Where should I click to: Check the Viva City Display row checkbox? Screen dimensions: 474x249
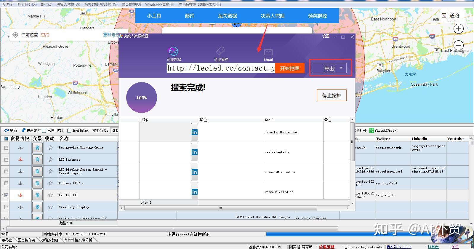(x=6, y=207)
